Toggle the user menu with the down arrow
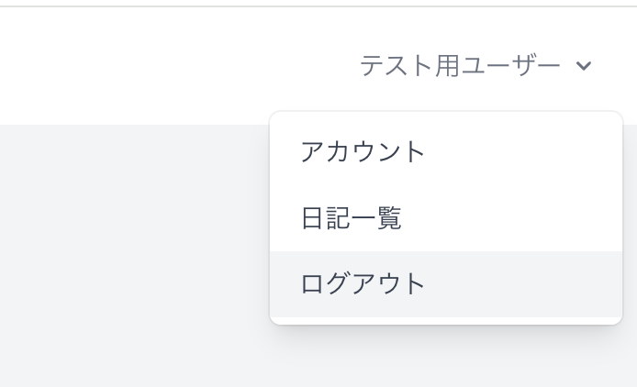 click(x=583, y=66)
